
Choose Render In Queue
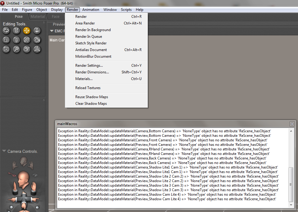(106, 37)
